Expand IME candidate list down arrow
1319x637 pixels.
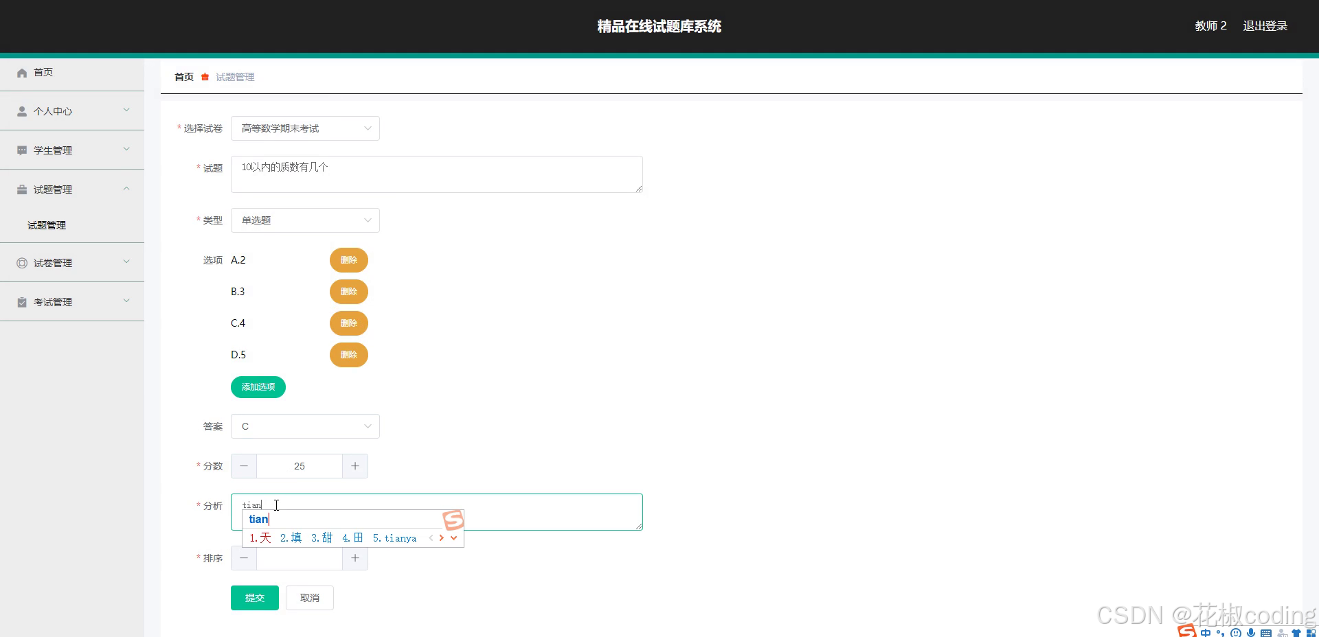point(453,538)
